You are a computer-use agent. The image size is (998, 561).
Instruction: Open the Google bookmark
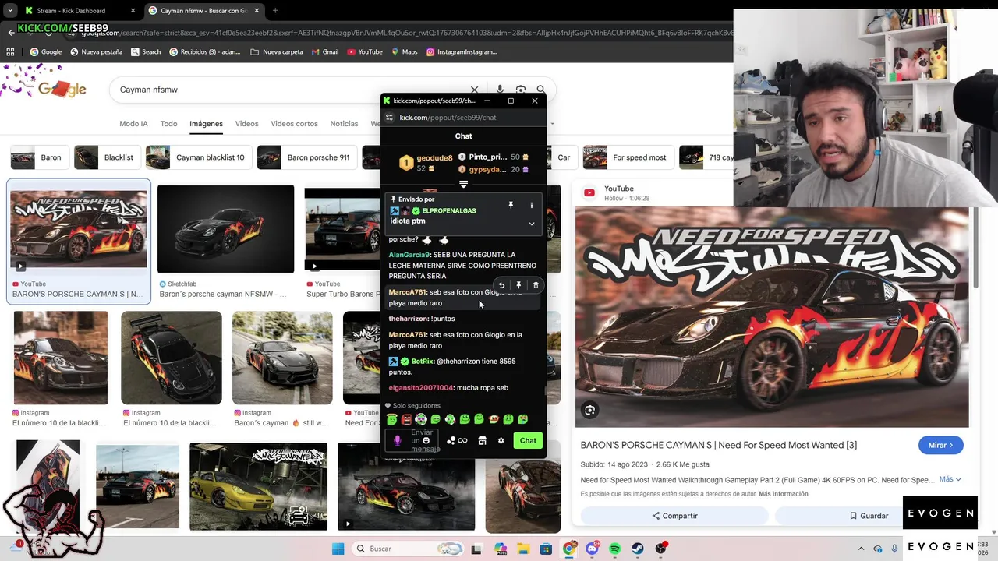(45, 52)
